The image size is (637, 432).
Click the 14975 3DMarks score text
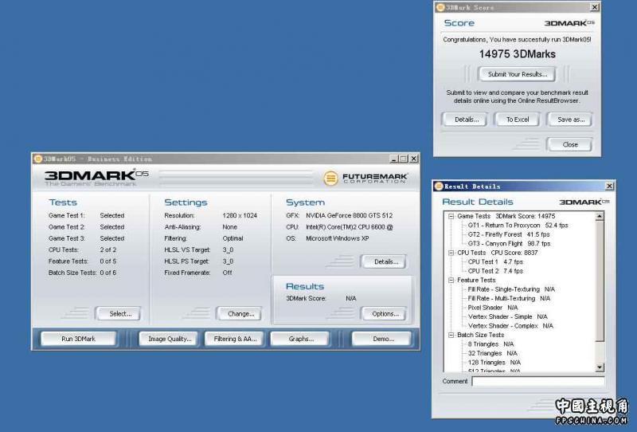(x=517, y=54)
